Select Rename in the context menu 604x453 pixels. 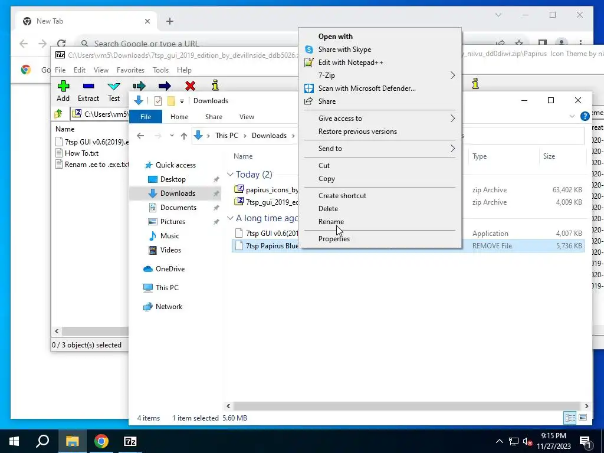[x=331, y=222]
